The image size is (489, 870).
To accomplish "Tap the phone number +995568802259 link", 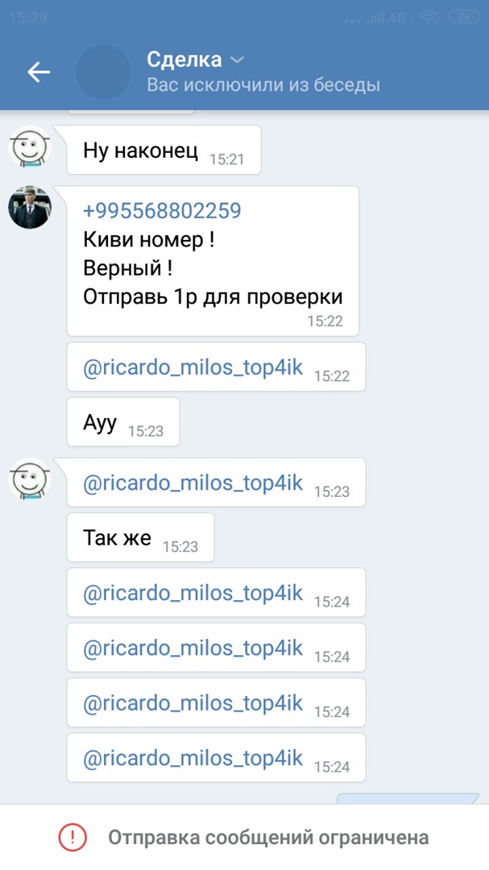I will (162, 211).
